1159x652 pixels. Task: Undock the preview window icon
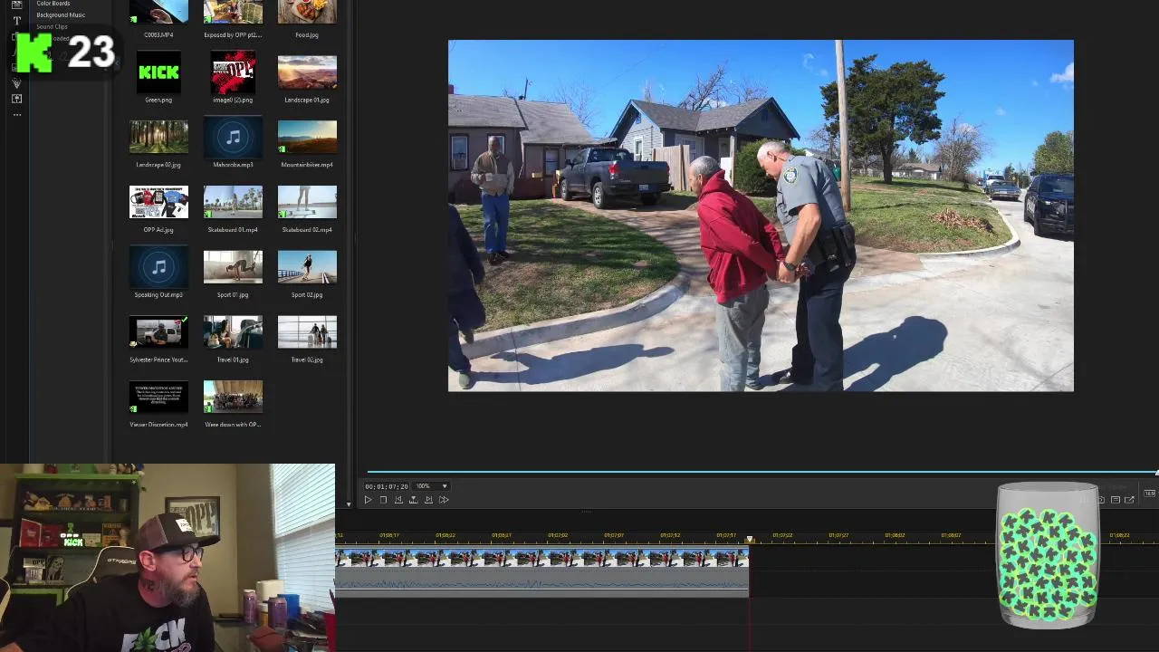tap(1129, 500)
